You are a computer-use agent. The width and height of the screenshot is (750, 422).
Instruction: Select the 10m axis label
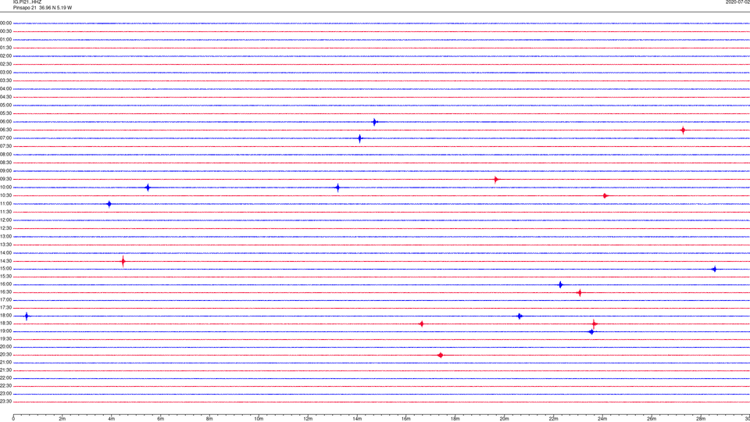coord(259,419)
